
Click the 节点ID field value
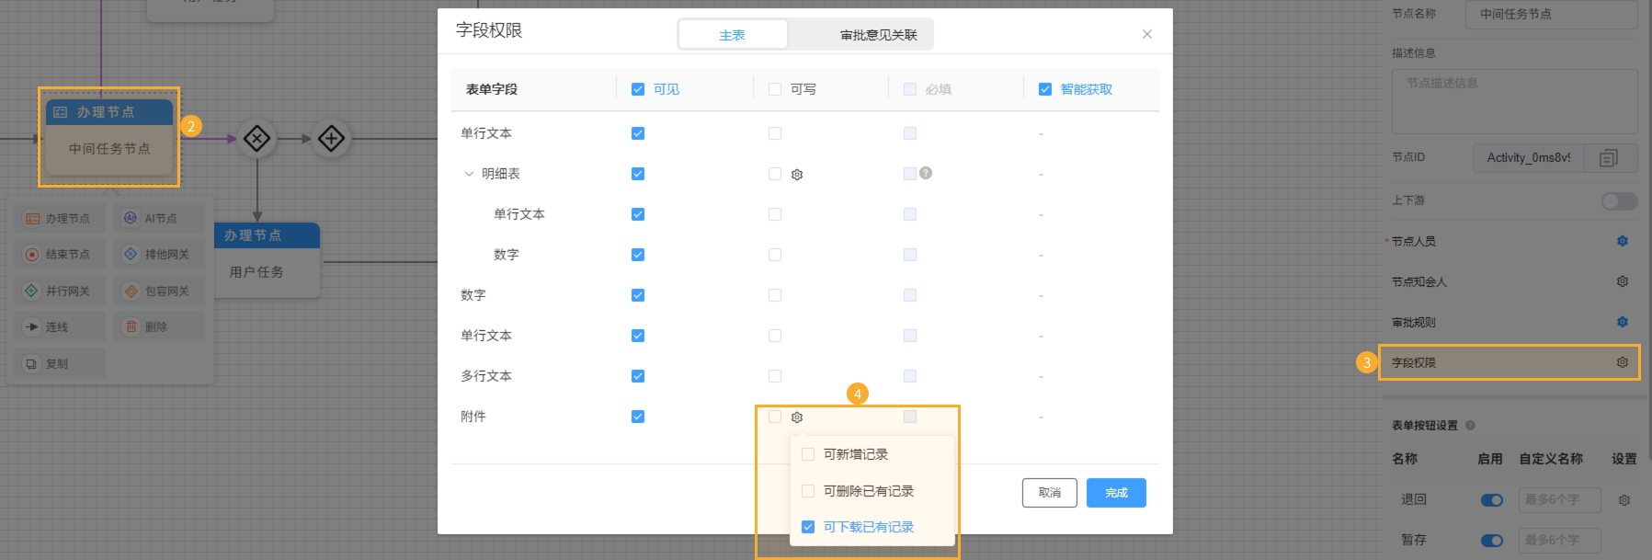click(x=1530, y=158)
